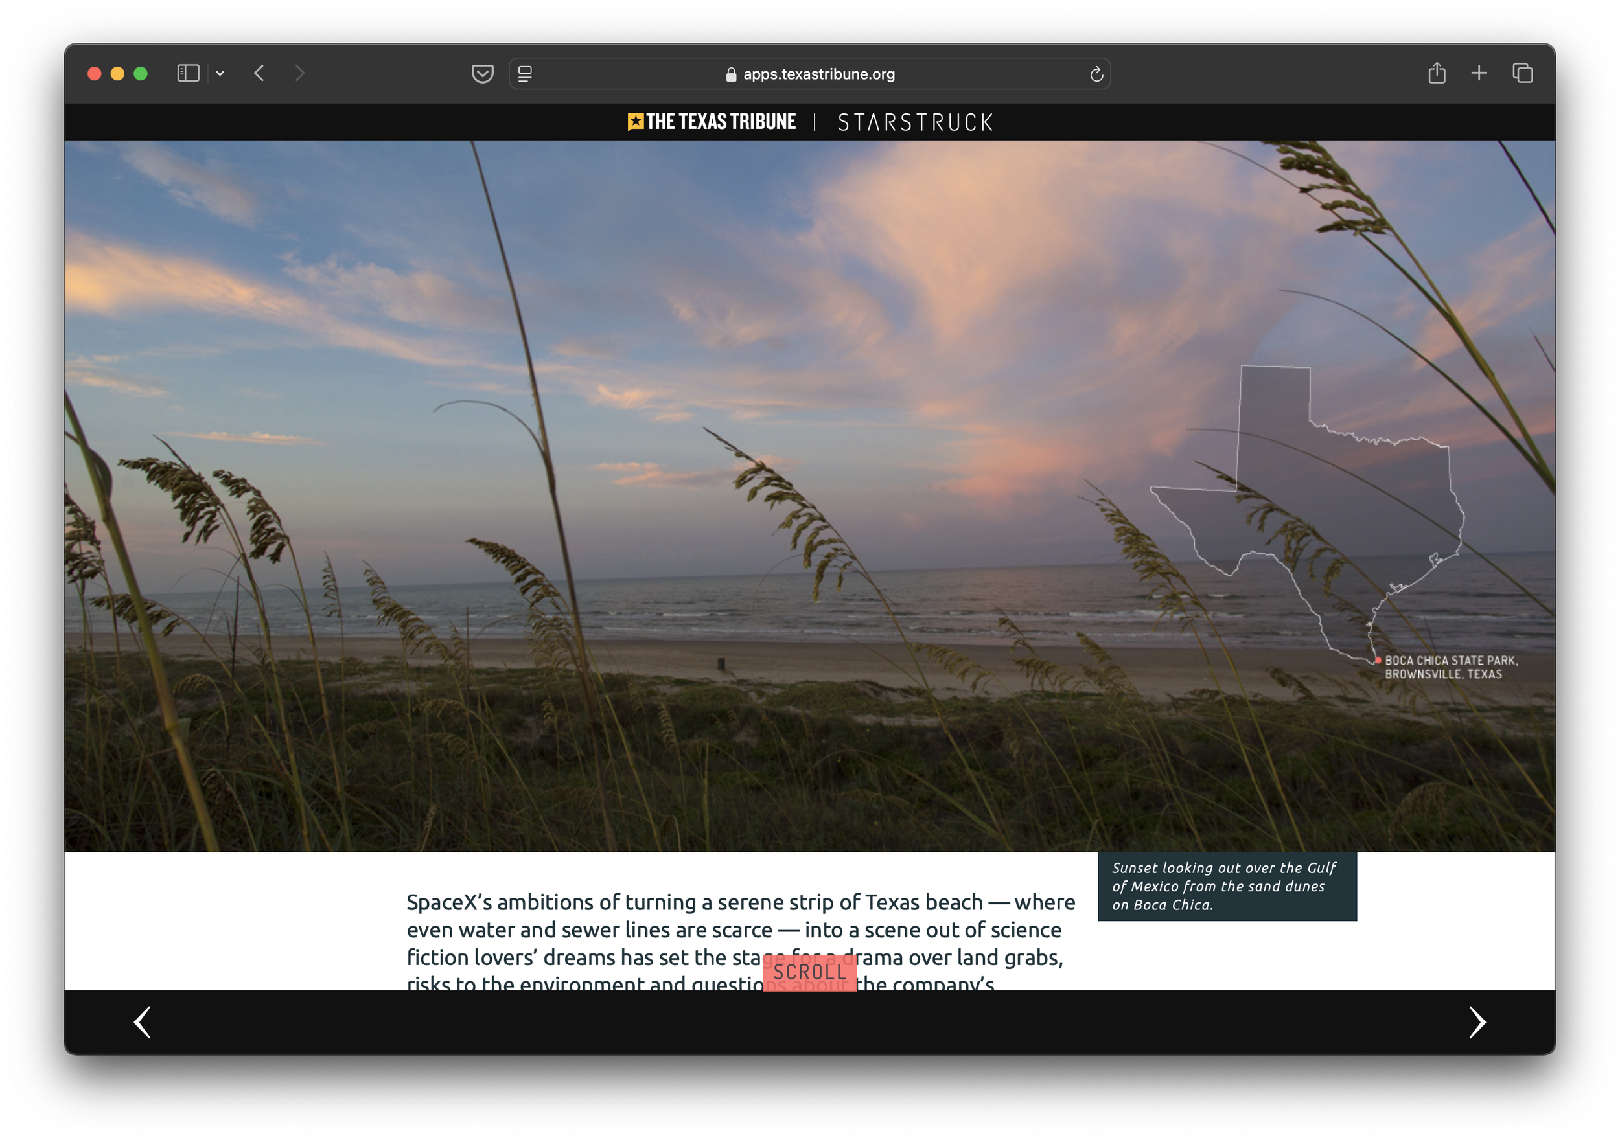The height and width of the screenshot is (1140, 1620).
Task: Open The Texas Tribune logo link
Action: click(x=712, y=122)
